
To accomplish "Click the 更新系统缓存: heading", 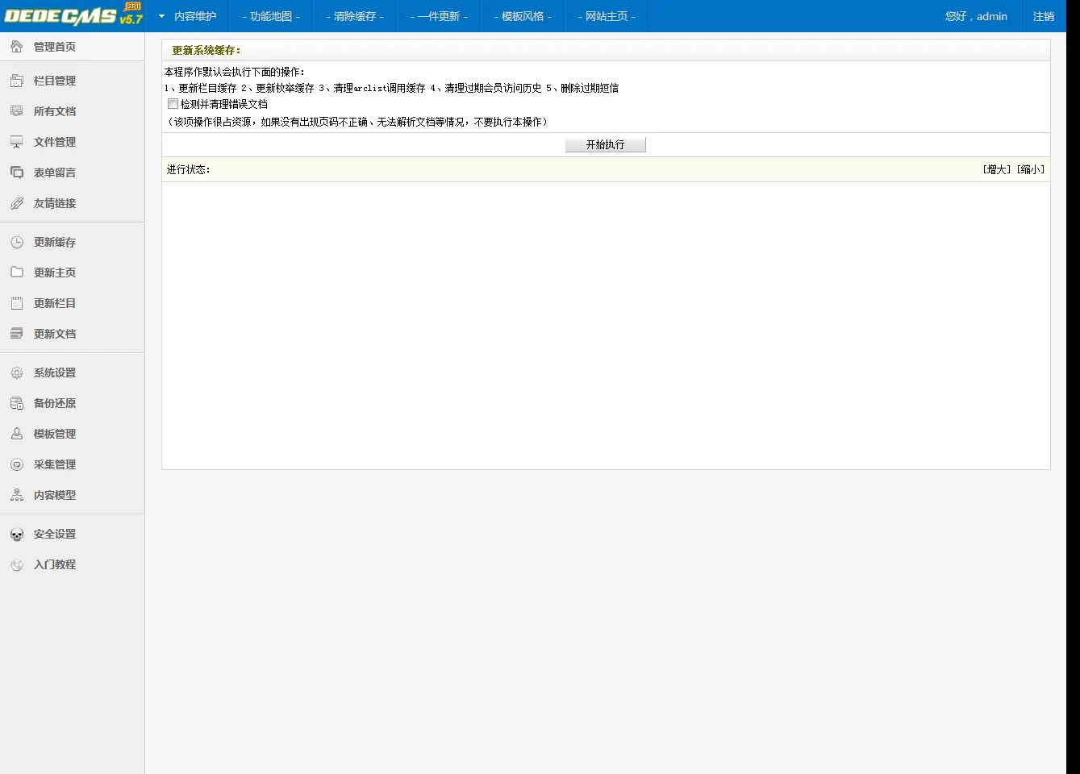I will pyautogui.click(x=206, y=50).
